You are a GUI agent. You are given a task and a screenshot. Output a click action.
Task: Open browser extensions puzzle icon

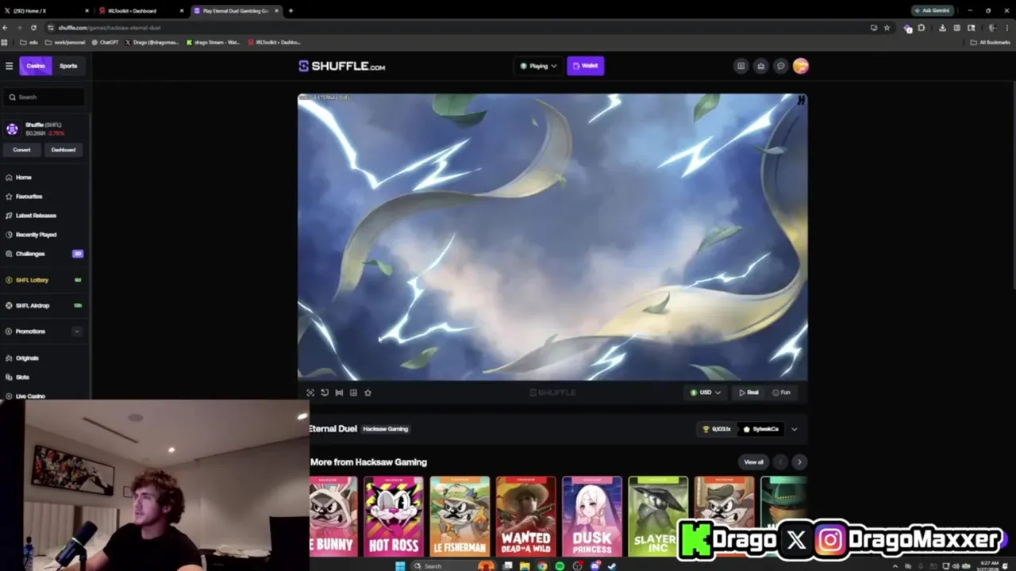(x=922, y=28)
